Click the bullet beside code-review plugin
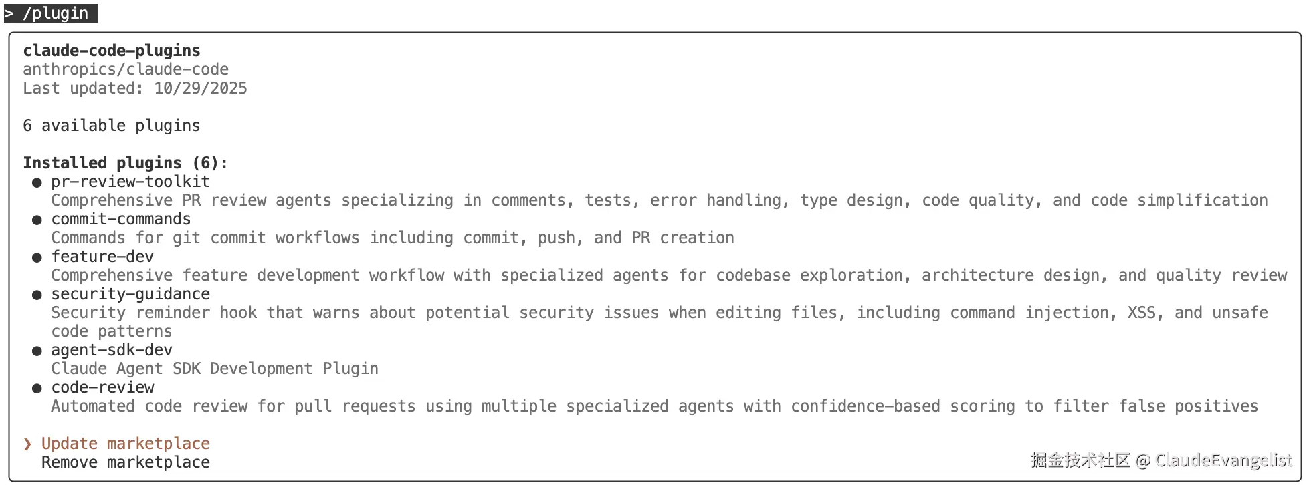 tap(37, 388)
